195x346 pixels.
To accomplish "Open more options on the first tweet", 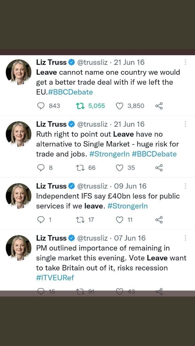I will click(185, 62).
